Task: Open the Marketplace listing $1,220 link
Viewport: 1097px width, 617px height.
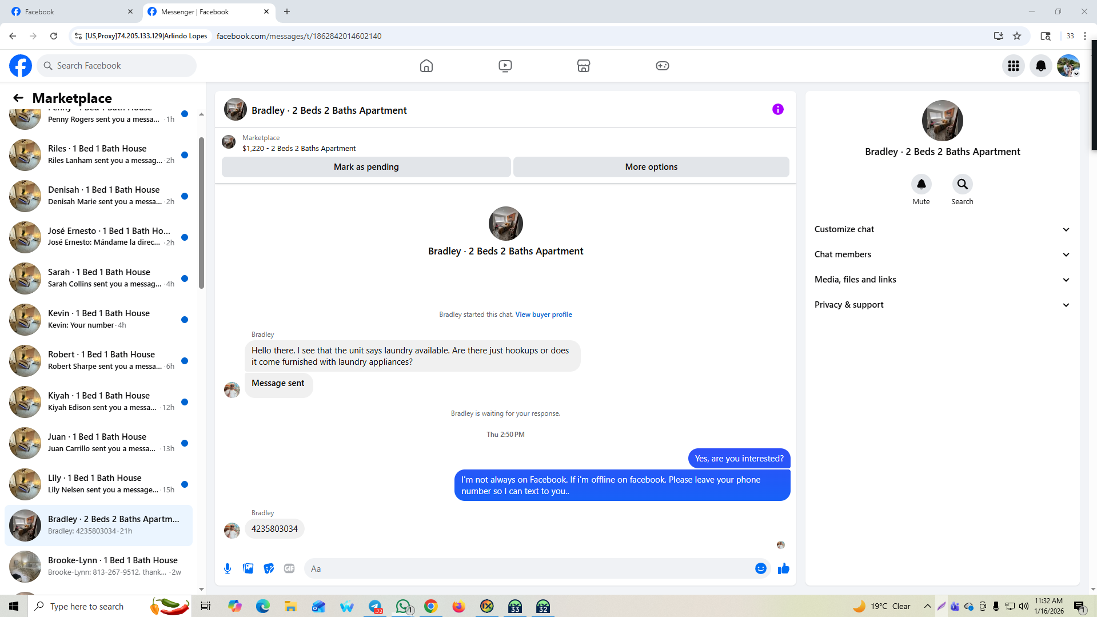Action: [x=298, y=149]
